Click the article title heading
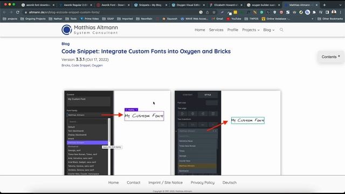 [146, 51]
